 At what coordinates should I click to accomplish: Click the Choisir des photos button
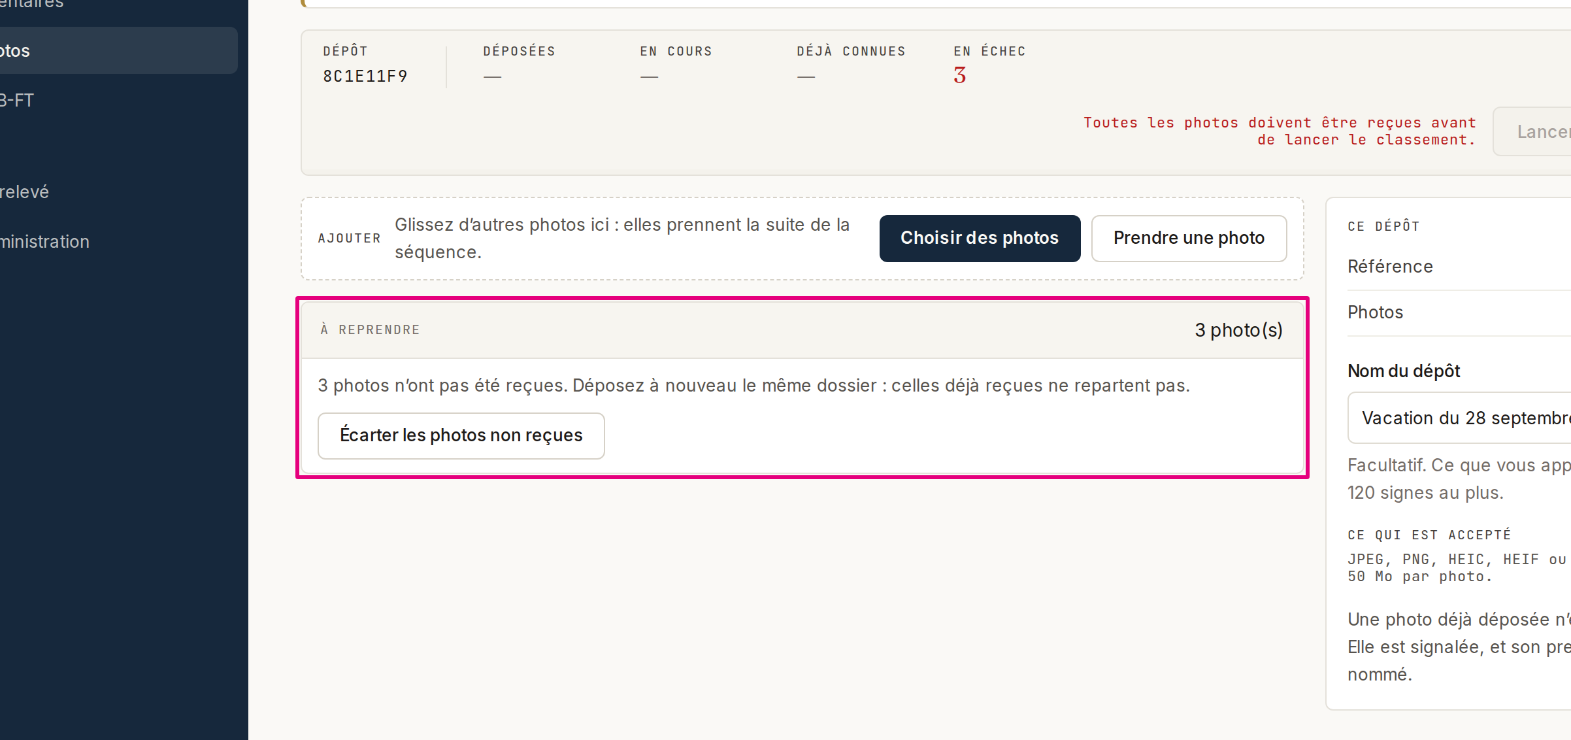980,238
